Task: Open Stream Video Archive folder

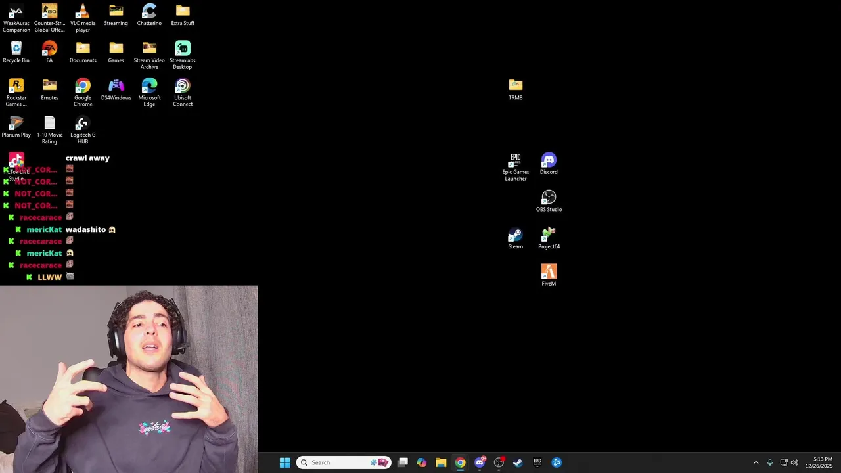Action: pos(149,56)
